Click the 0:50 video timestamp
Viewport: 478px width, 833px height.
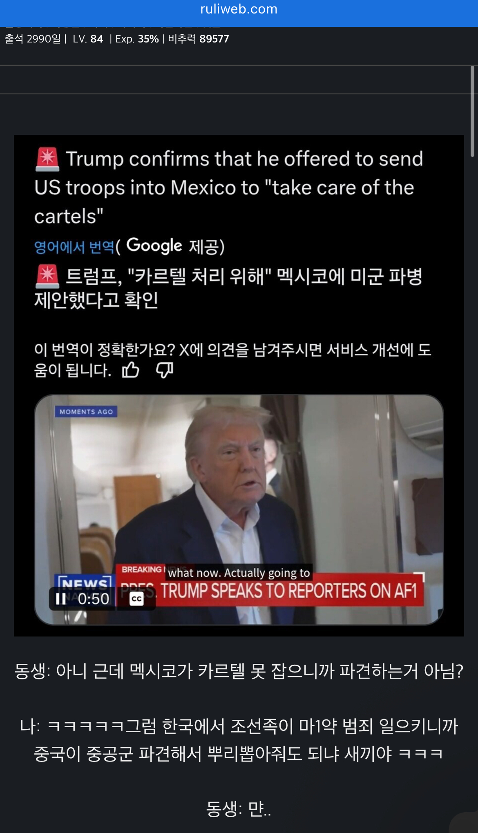click(x=94, y=599)
